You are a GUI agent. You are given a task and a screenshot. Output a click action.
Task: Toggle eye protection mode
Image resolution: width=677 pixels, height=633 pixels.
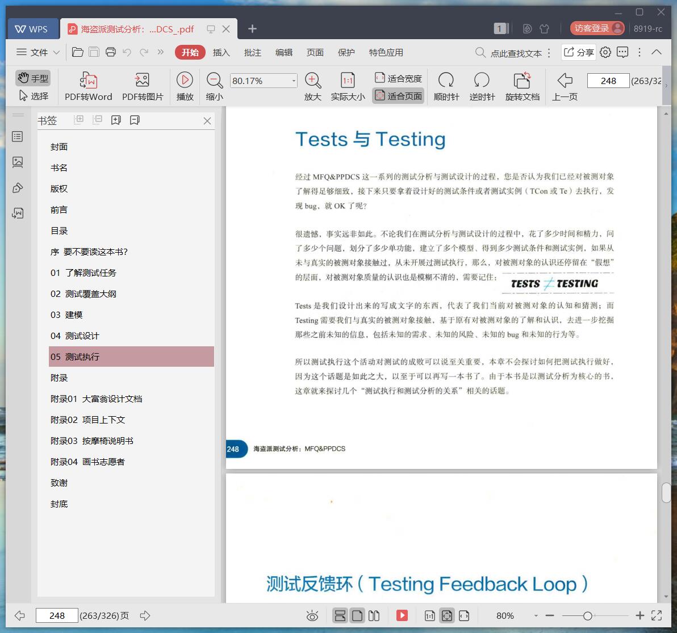coord(312,616)
